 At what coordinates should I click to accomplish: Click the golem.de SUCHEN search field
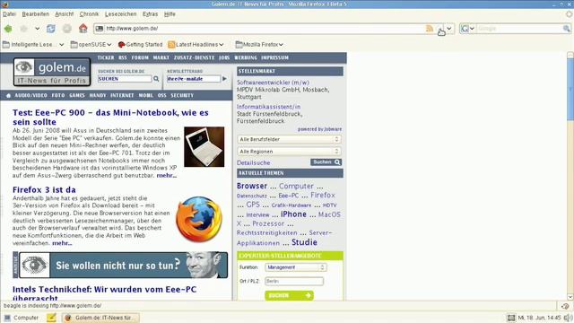pos(125,79)
